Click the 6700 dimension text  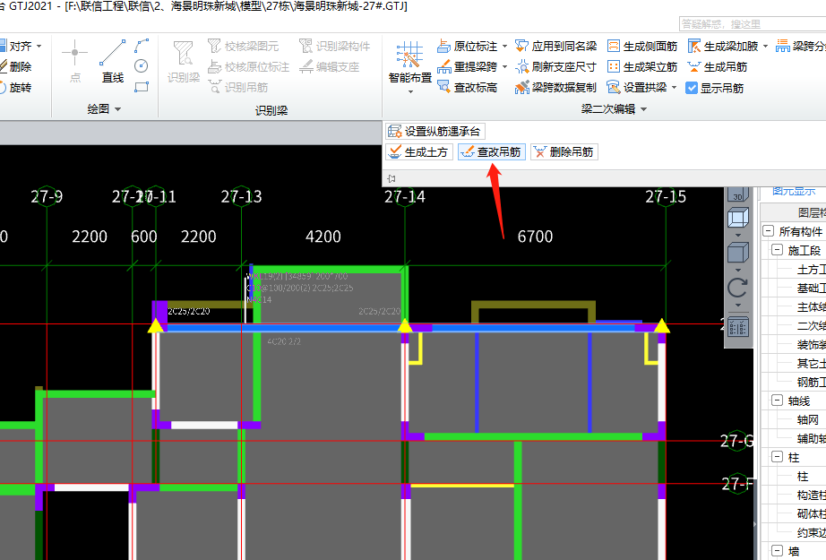(x=535, y=237)
